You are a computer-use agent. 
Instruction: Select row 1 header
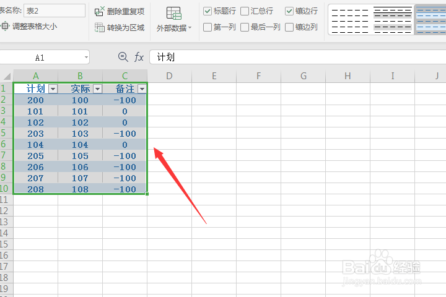(6, 88)
